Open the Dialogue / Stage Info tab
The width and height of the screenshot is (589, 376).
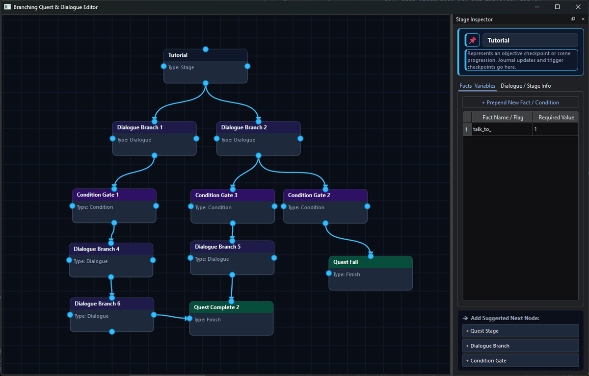[x=526, y=86]
